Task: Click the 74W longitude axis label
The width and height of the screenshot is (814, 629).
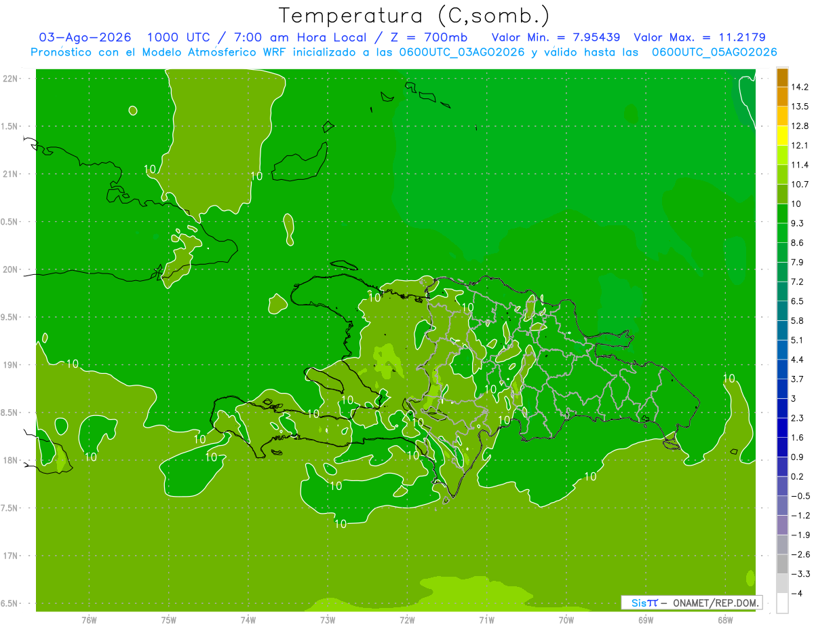Action: pos(248,620)
